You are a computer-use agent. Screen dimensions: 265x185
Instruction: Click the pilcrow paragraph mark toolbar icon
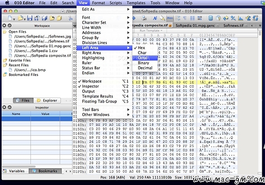click(x=185, y=18)
